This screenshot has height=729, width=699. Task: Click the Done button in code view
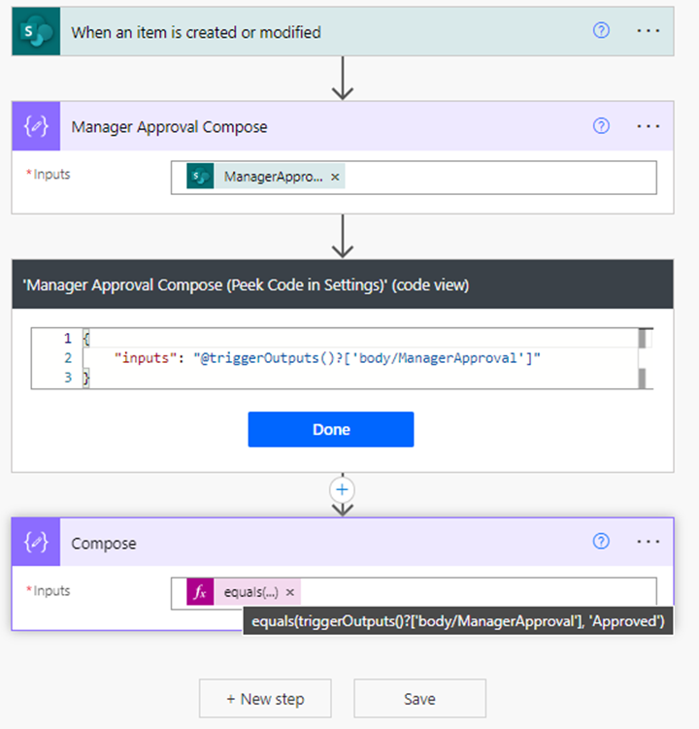click(330, 429)
